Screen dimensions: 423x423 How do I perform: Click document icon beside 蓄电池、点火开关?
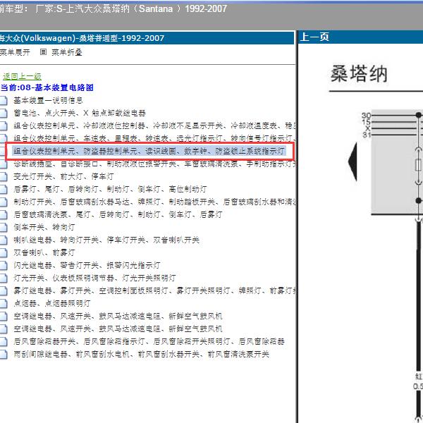[4, 113]
